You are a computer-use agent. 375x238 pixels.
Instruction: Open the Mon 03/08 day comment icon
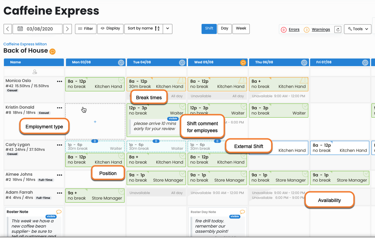121,63
